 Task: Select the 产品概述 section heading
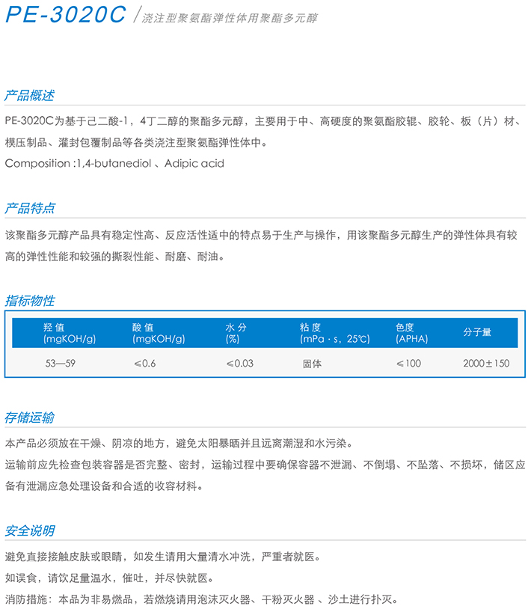point(30,96)
